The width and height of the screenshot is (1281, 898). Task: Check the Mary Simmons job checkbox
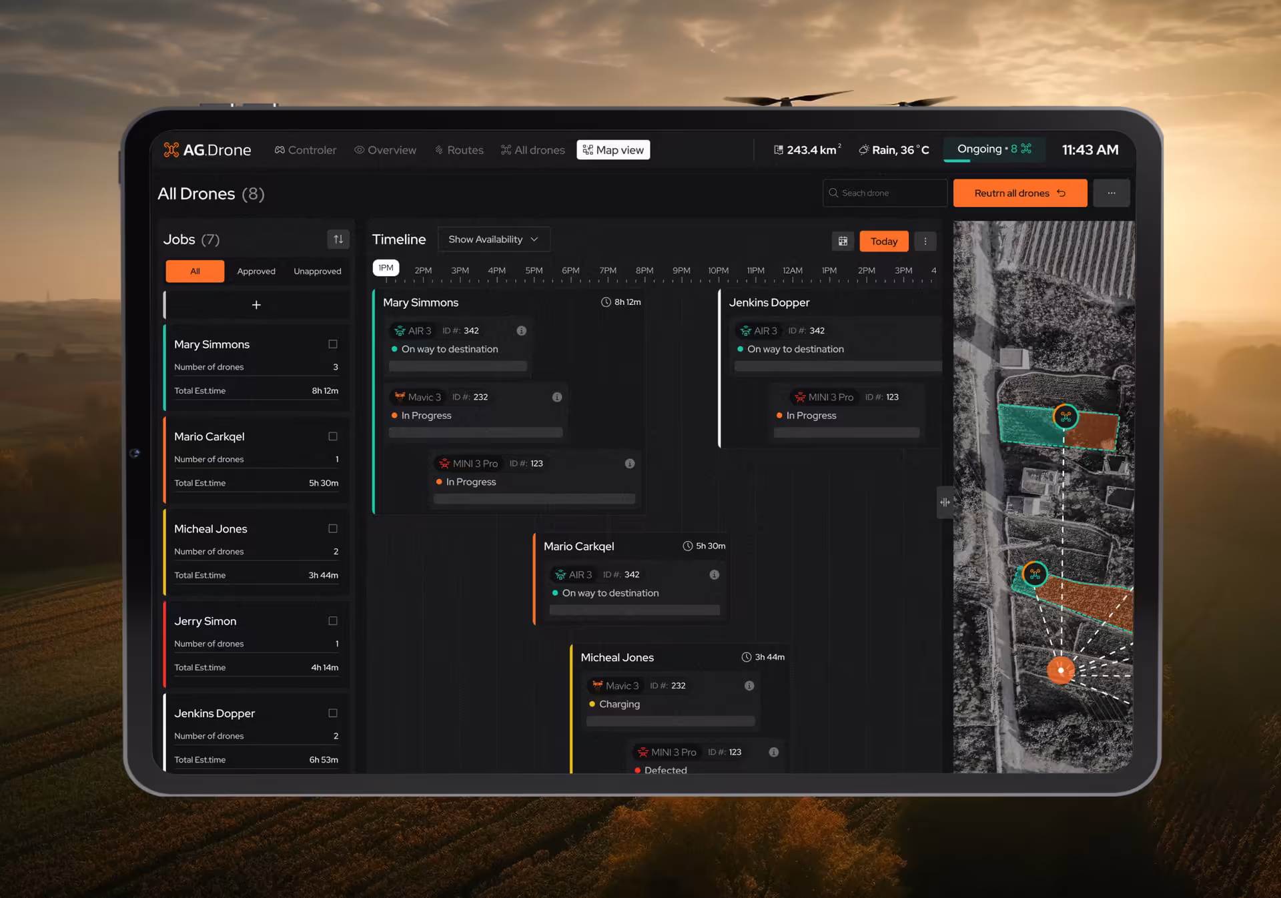pos(332,344)
